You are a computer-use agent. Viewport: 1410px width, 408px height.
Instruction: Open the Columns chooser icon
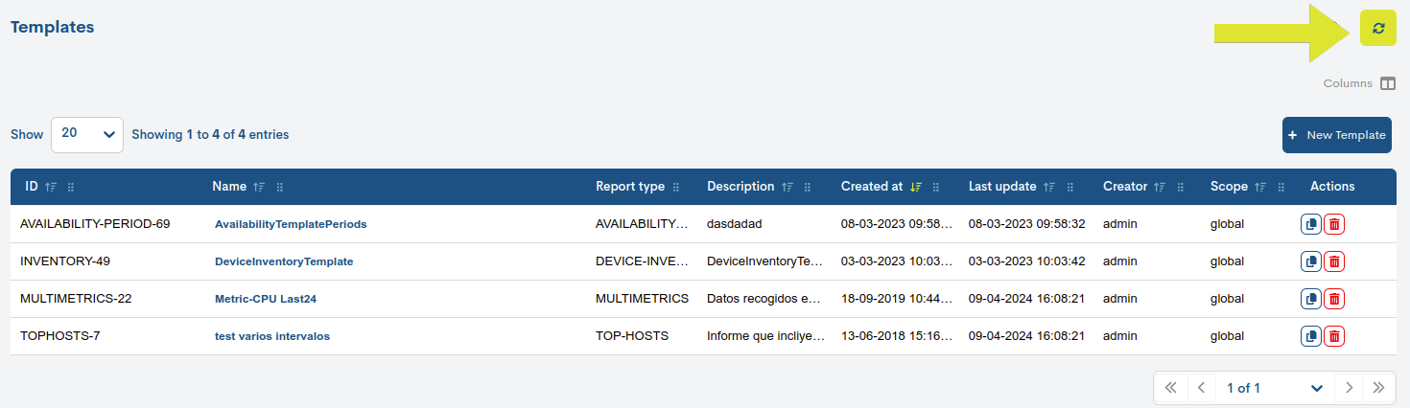1388,83
